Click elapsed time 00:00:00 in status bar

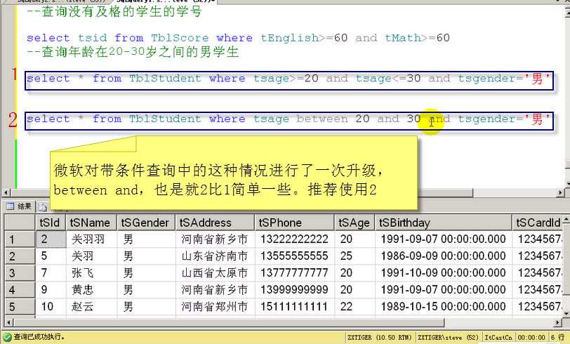[x=531, y=338]
